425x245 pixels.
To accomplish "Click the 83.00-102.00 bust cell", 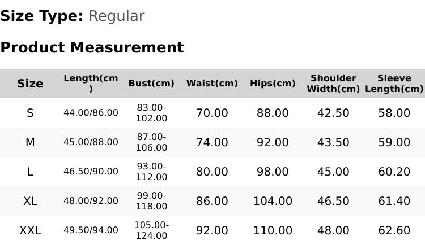I will click(x=151, y=113).
